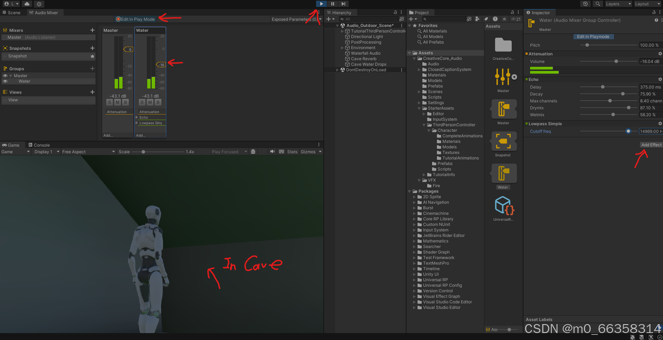The height and width of the screenshot is (340, 663).
Task: Click the Inspector lock icon
Action: 654,12
